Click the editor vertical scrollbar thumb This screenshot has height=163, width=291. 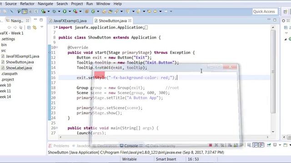[273, 72]
